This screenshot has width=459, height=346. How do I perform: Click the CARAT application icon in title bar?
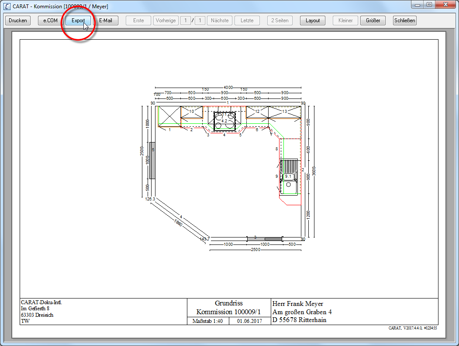tap(7, 7)
